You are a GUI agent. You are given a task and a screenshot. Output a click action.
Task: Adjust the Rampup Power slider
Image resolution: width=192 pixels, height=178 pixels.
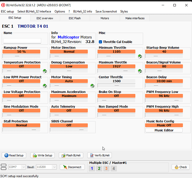21,56
